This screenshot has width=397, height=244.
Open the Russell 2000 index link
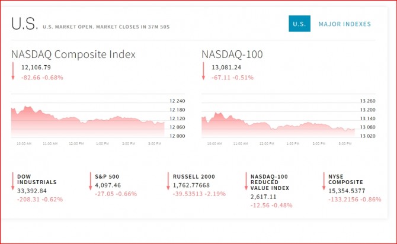click(194, 176)
